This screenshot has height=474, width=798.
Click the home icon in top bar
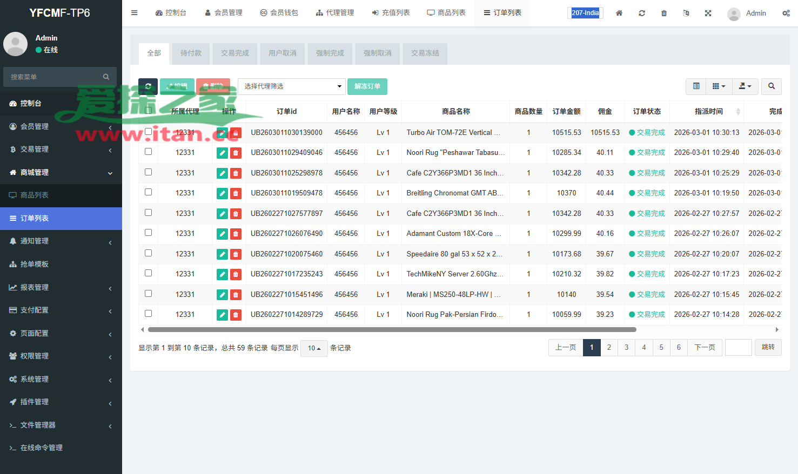pyautogui.click(x=619, y=13)
